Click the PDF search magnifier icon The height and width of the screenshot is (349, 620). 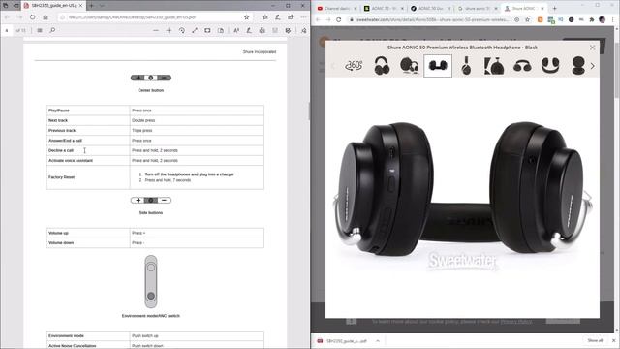[52, 30]
